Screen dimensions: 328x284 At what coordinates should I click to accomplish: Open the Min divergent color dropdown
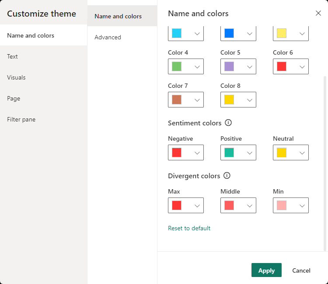302,205
